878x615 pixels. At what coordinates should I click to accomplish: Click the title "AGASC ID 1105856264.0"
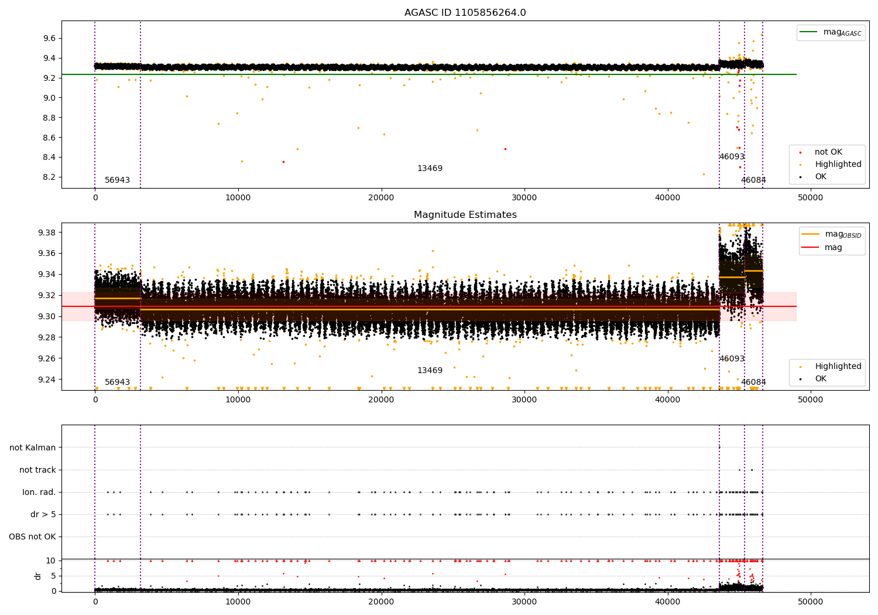tap(465, 13)
